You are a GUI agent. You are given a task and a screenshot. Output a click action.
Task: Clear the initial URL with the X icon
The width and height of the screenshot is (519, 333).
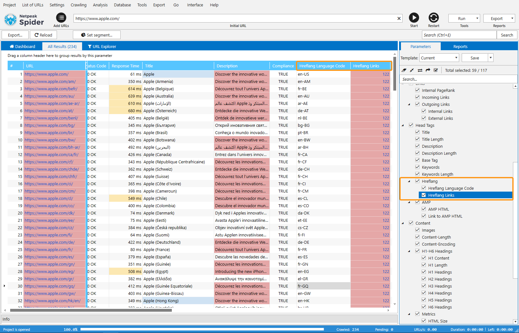(399, 18)
